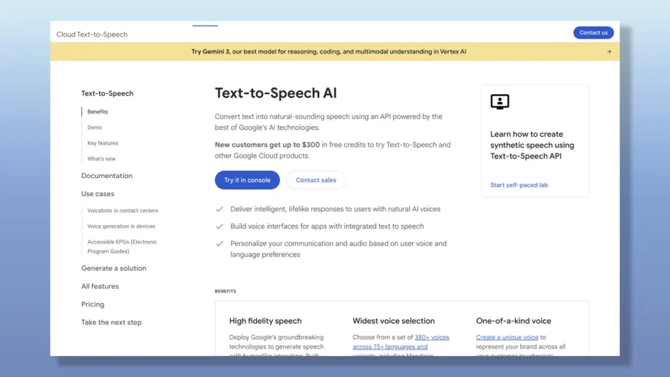
Task: Click the Contact sales button
Action: (x=316, y=180)
